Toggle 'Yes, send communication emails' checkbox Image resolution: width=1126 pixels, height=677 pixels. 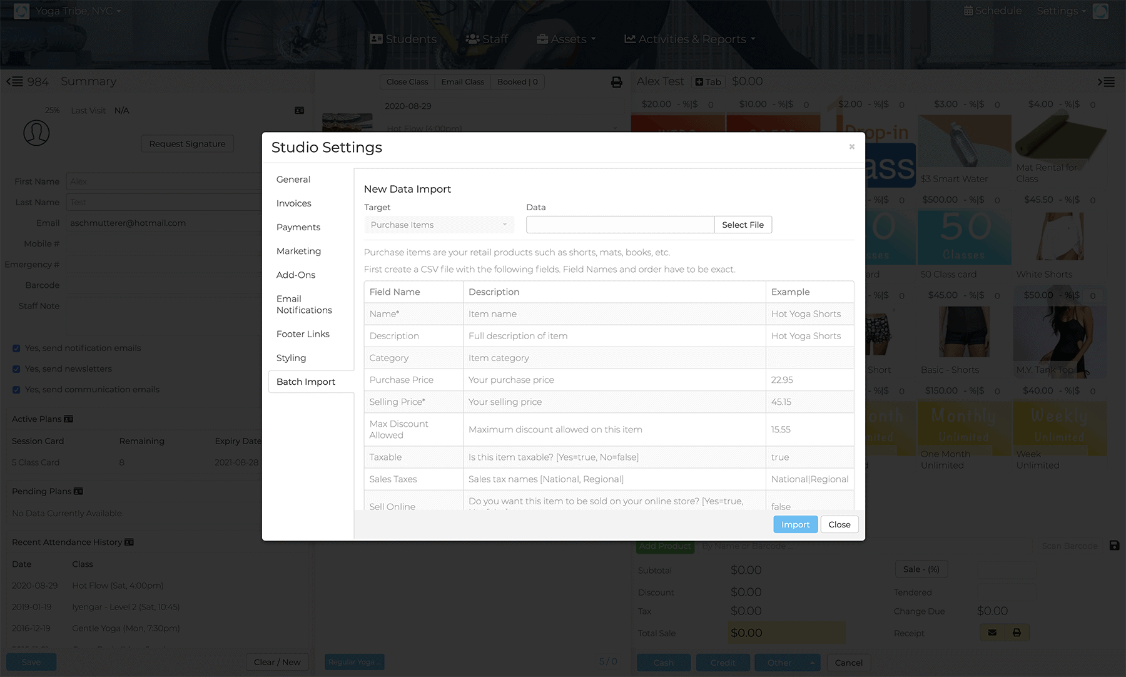point(16,390)
